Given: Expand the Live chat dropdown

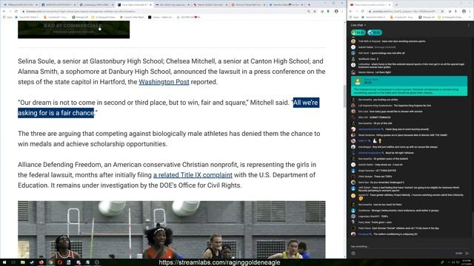Looking at the screenshot, I should [358, 25].
